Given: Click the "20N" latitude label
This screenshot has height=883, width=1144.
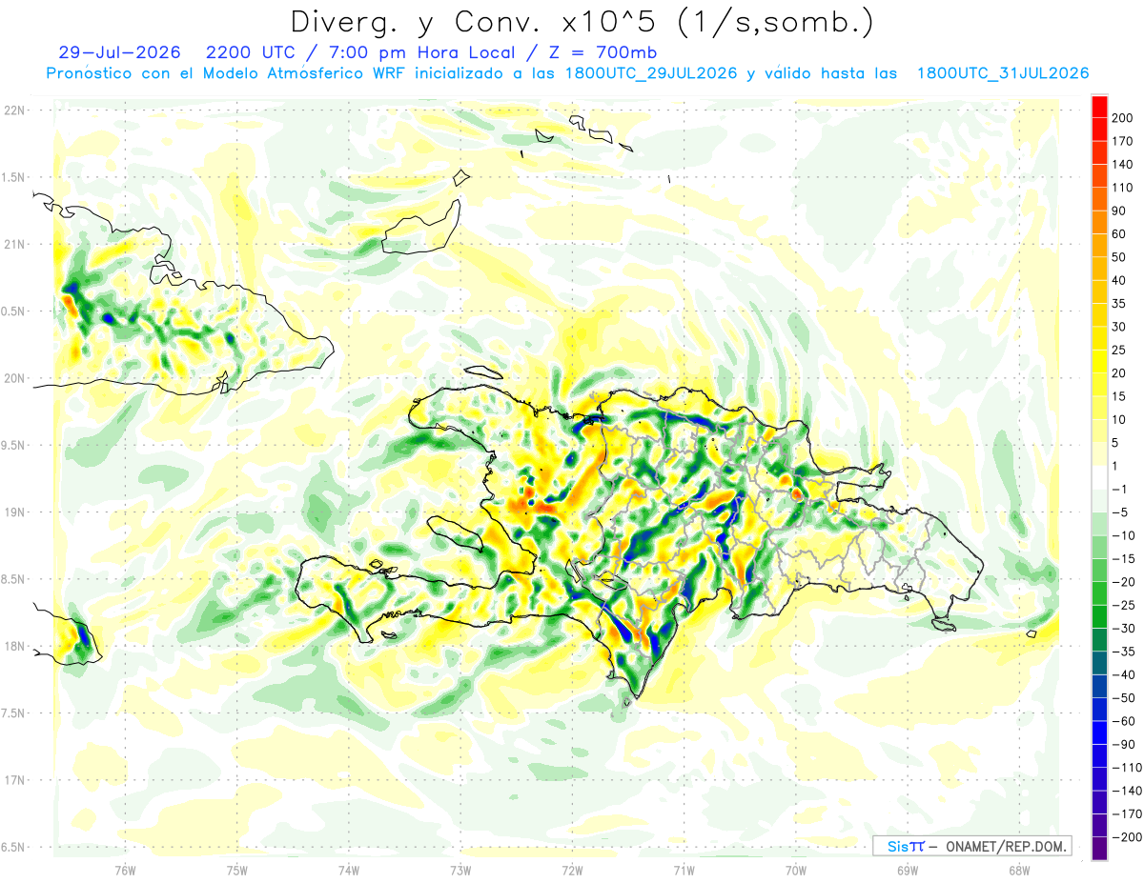Looking at the screenshot, I should (x=14, y=378).
